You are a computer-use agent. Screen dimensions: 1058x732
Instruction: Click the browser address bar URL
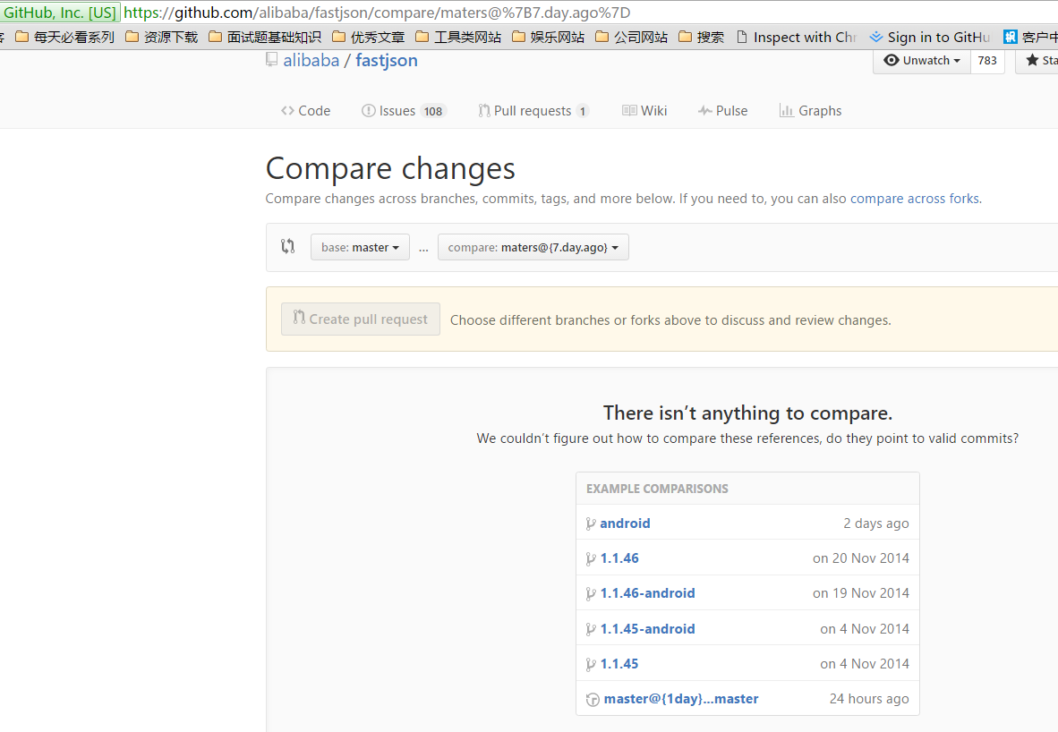click(x=377, y=13)
